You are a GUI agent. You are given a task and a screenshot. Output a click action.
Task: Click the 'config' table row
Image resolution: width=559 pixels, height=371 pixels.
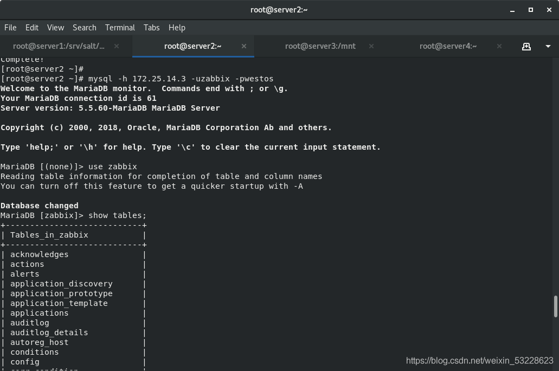[73, 362]
